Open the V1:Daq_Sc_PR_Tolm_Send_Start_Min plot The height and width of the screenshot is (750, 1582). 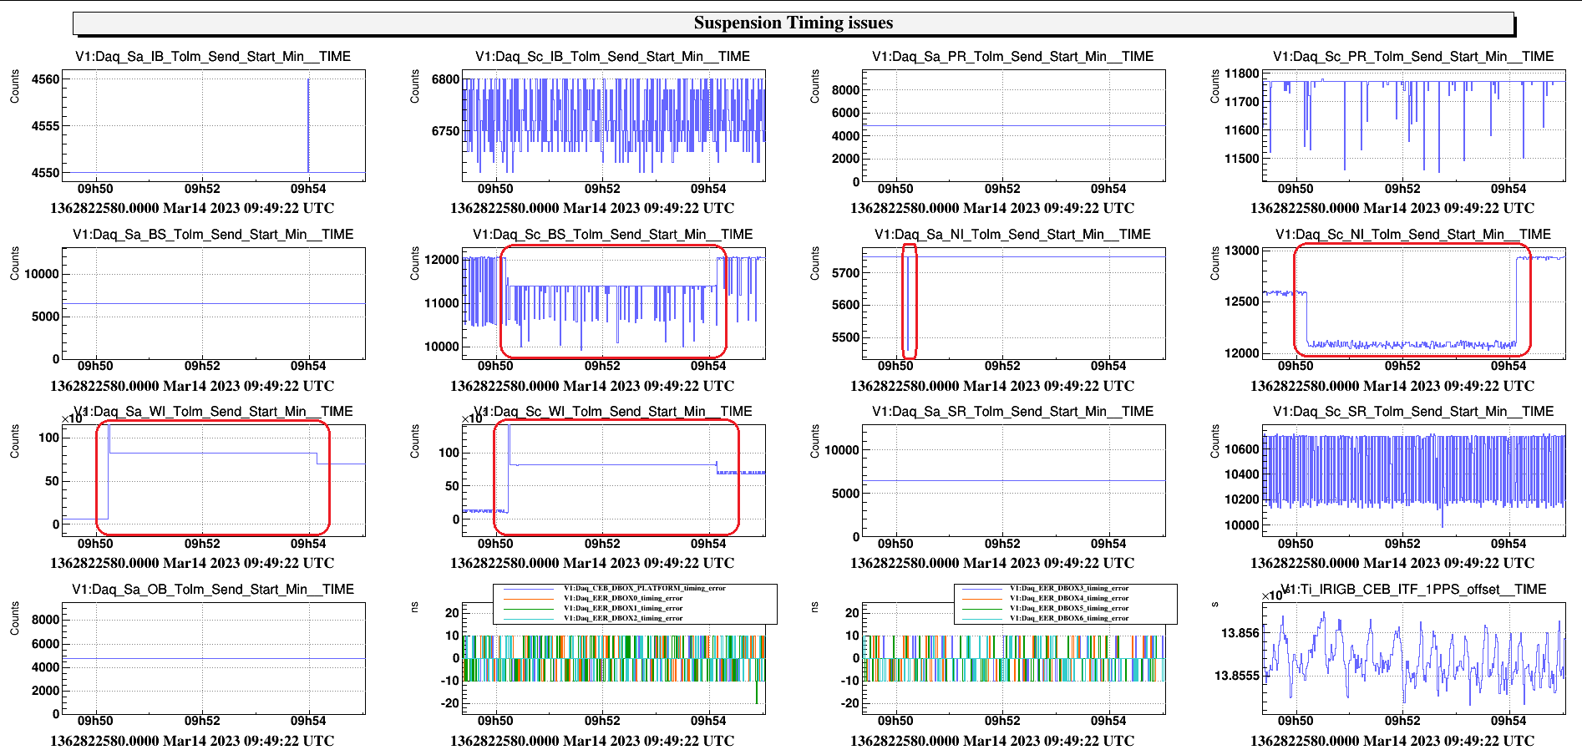pos(1413,125)
